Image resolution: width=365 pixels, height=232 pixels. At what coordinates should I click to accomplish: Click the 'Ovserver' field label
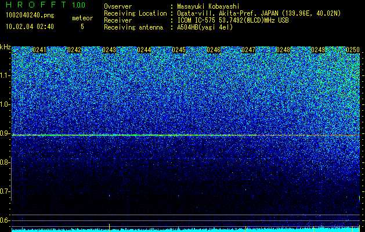[118, 6]
